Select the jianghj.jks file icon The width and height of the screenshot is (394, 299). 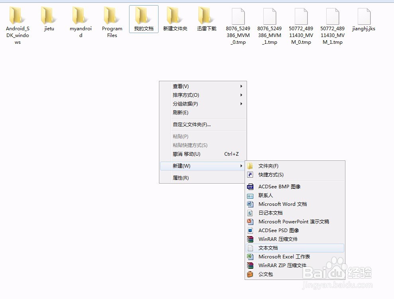click(364, 16)
